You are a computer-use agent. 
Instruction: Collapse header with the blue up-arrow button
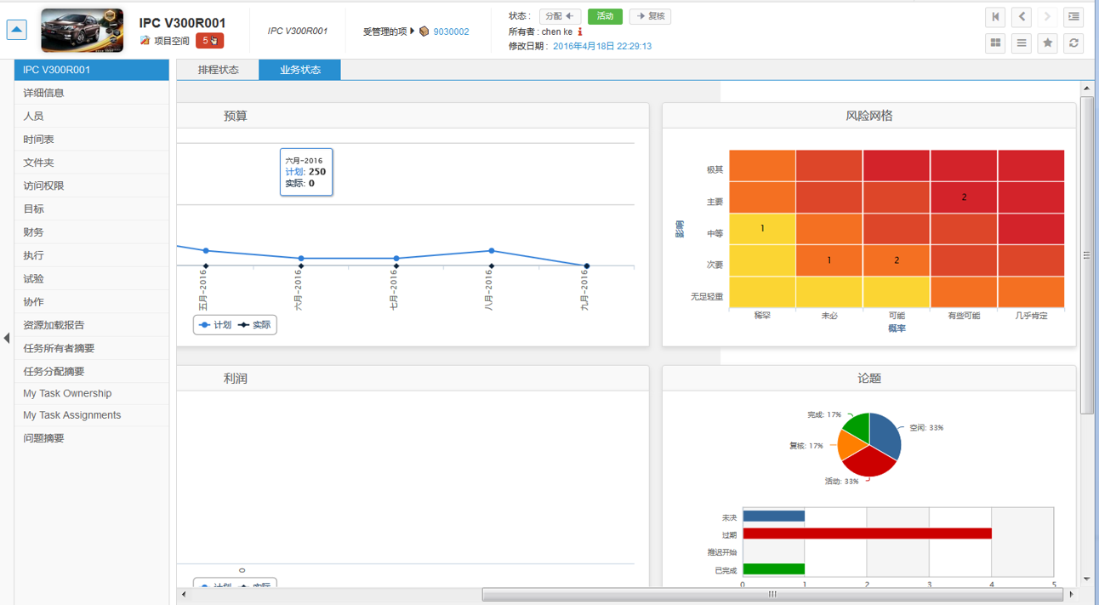(16, 30)
